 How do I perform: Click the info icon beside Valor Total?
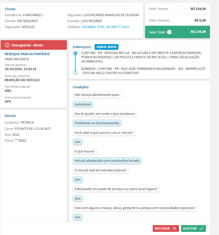coord(169,32)
